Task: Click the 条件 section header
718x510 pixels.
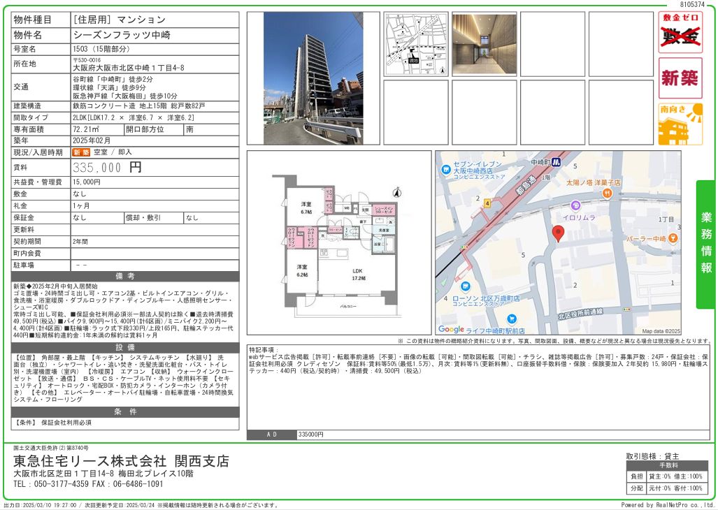Action: 125,411
